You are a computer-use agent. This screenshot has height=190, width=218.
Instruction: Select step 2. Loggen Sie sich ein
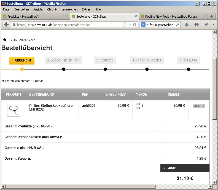(x=63, y=60)
